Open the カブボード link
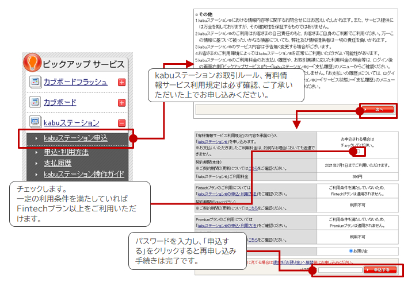 point(60,102)
